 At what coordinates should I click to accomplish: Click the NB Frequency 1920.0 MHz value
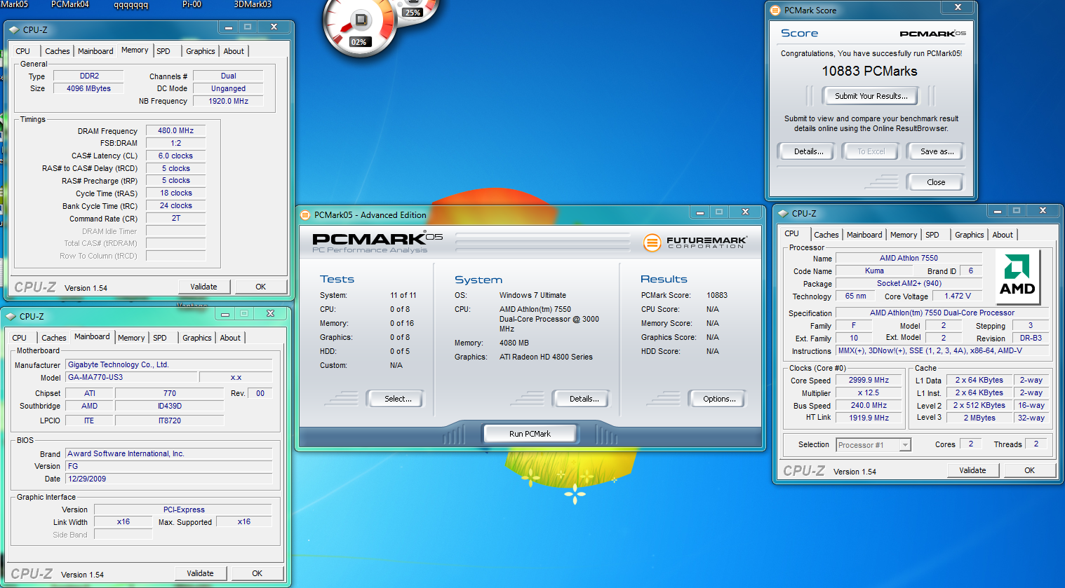coord(228,101)
